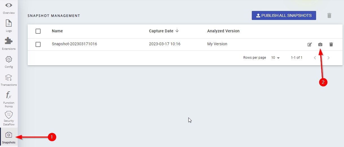Open the Function Points icon

(x=9, y=95)
